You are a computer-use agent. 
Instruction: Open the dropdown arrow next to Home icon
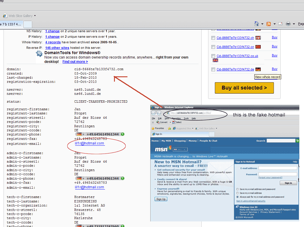(262, 24)
